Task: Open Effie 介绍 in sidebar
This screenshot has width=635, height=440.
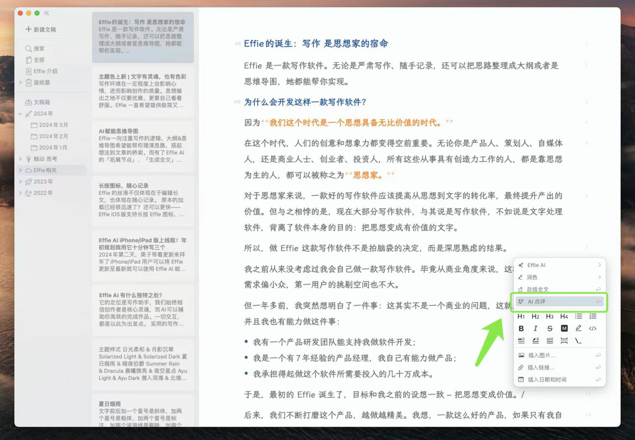Action: point(42,71)
